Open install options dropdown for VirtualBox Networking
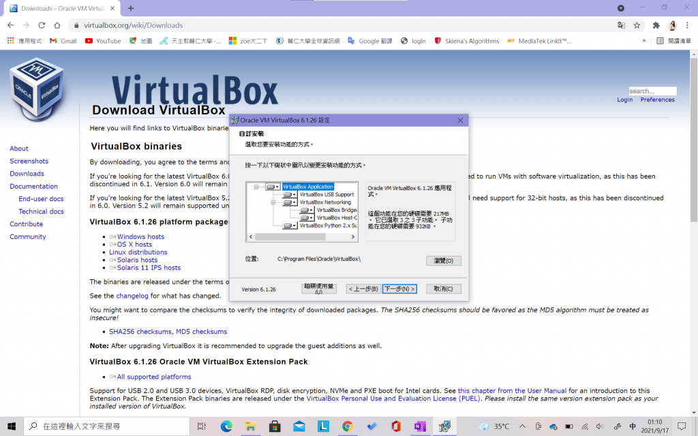 click(x=290, y=202)
